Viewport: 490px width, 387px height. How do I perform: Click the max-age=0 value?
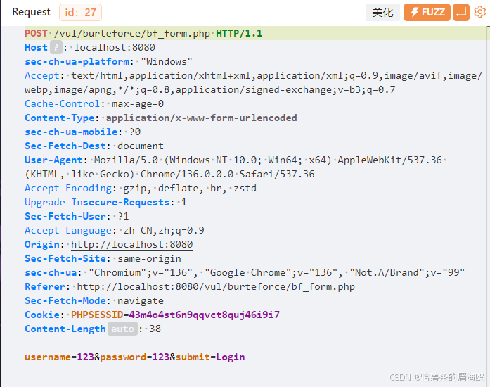point(138,103)
